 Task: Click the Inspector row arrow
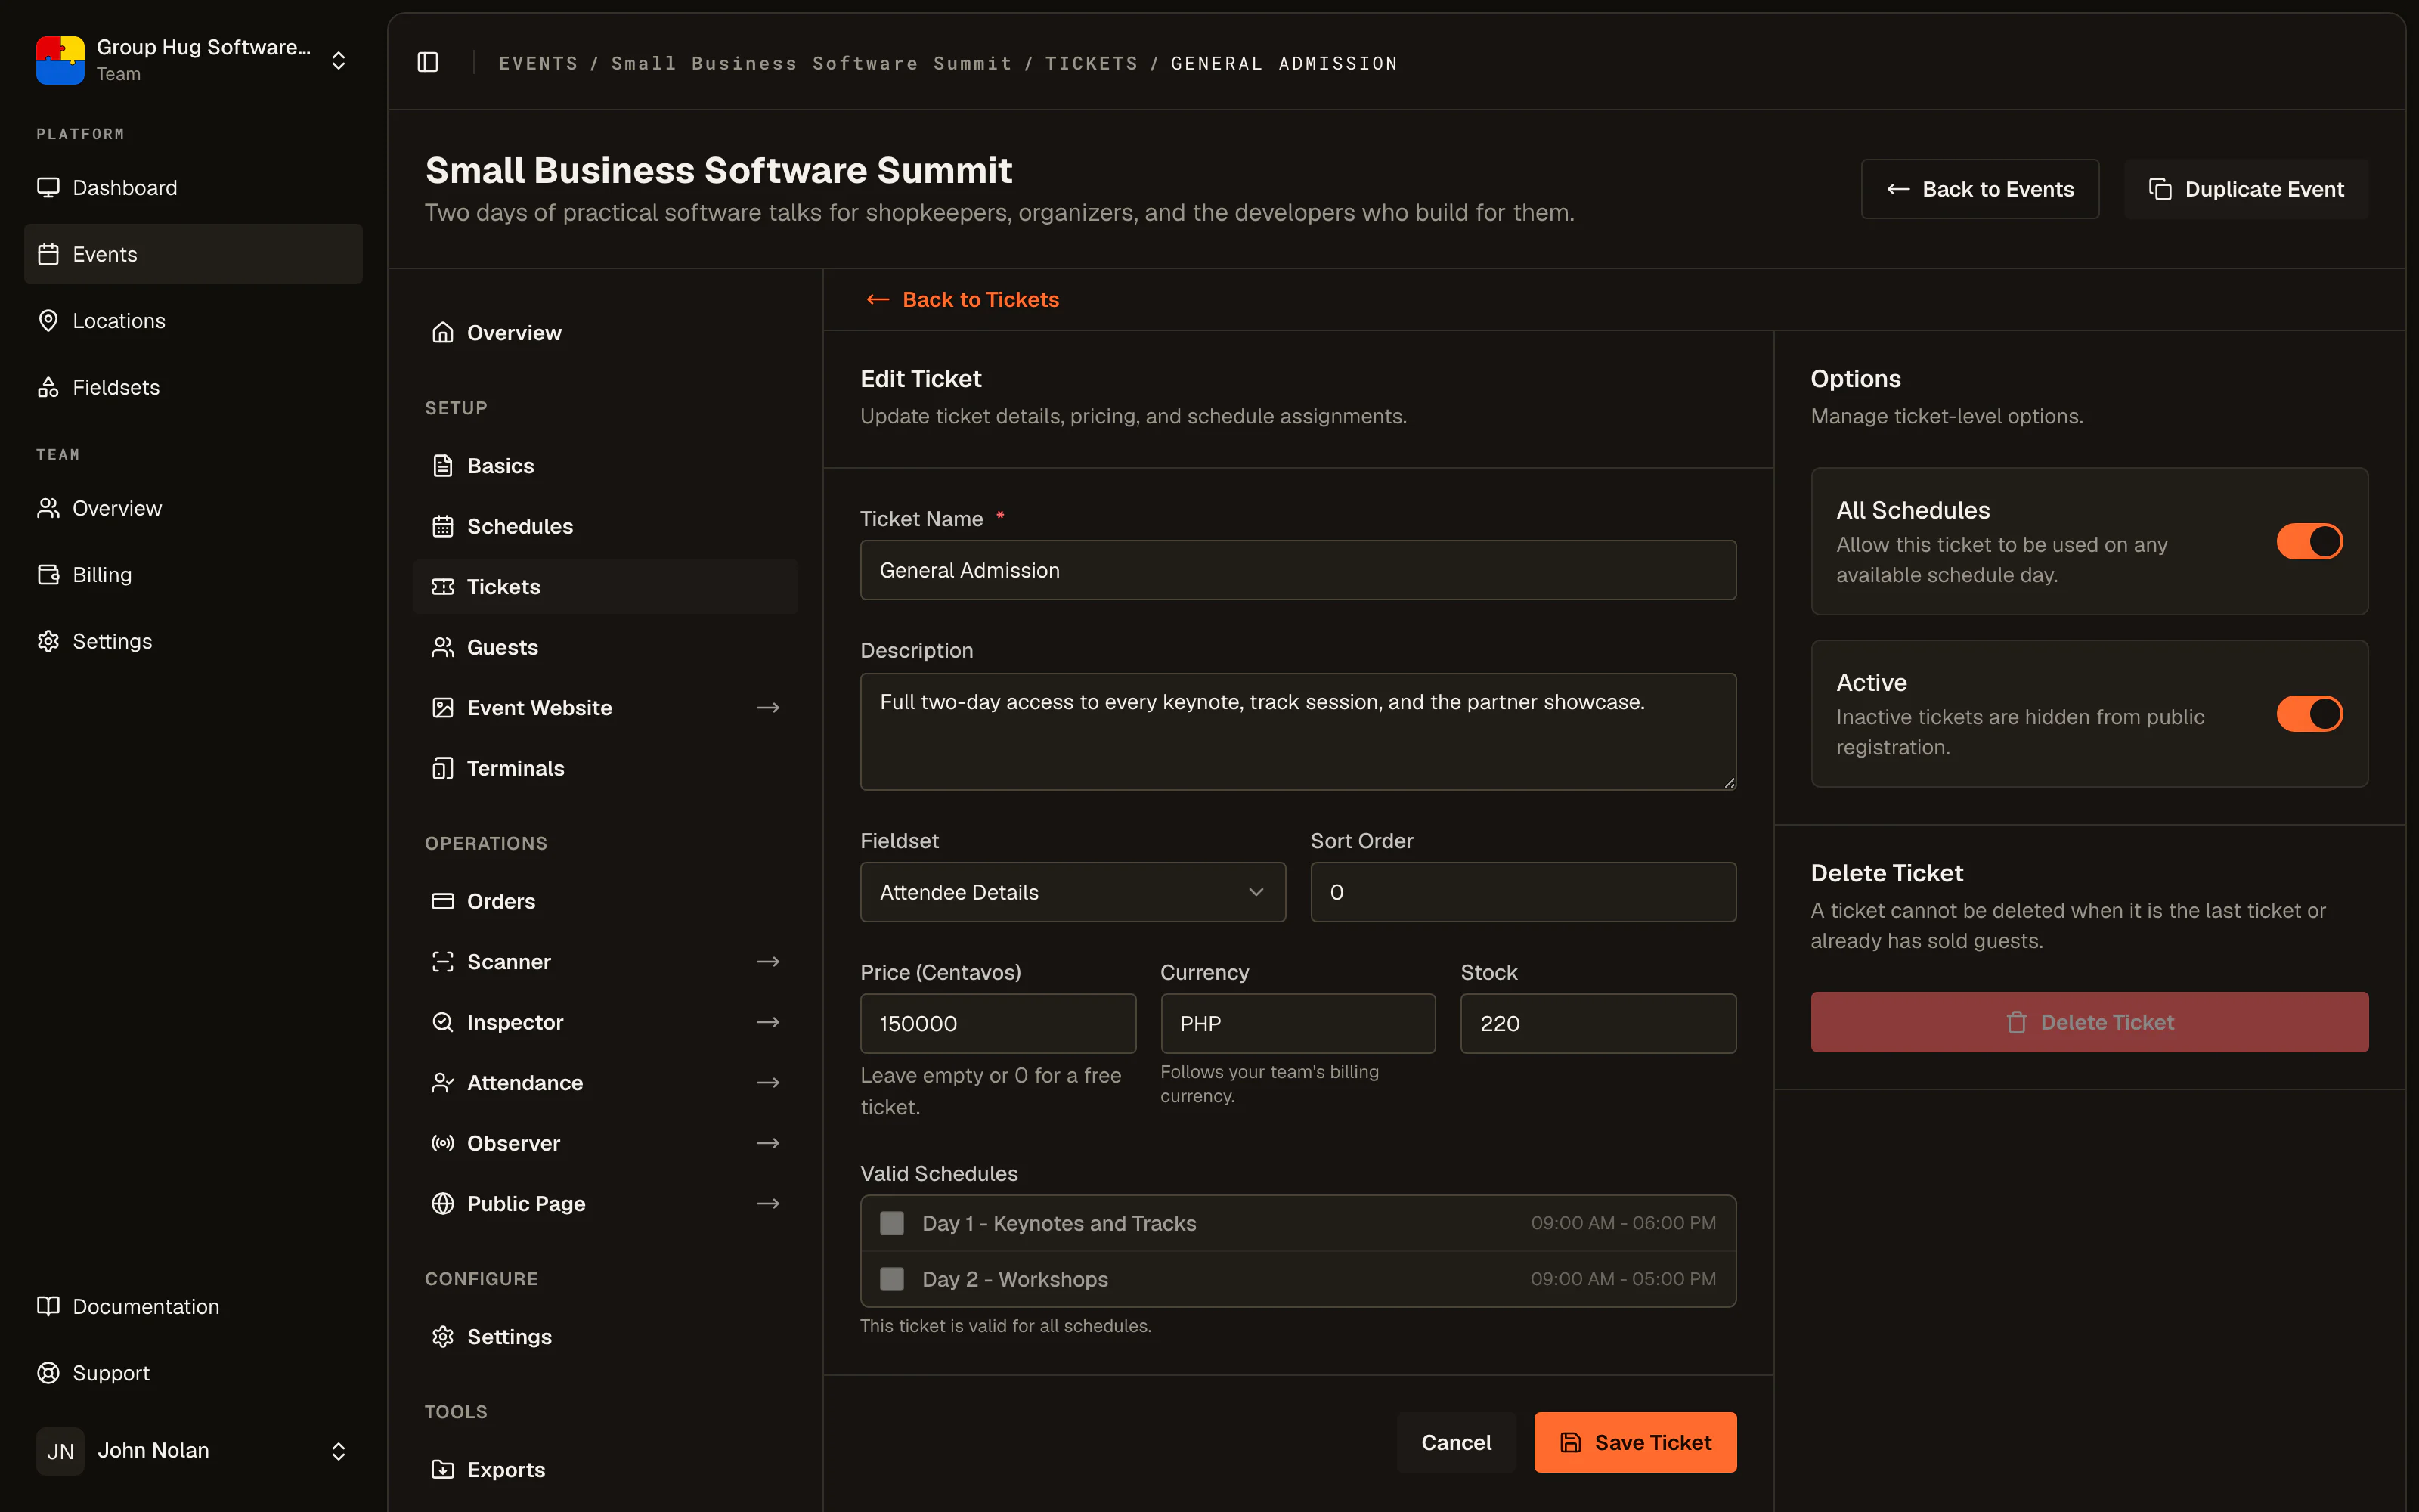[768, 1022]
